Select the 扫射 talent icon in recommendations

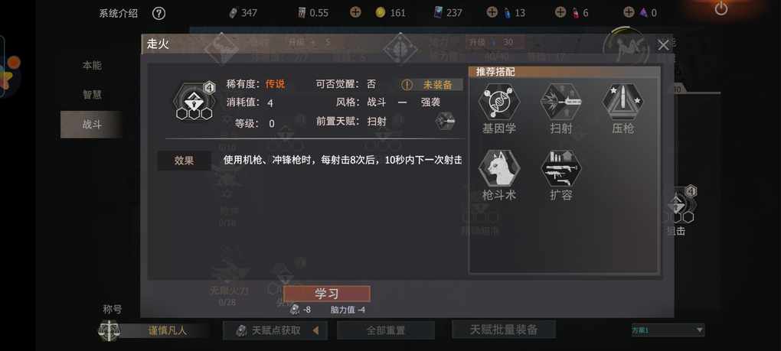pos(560,102)
